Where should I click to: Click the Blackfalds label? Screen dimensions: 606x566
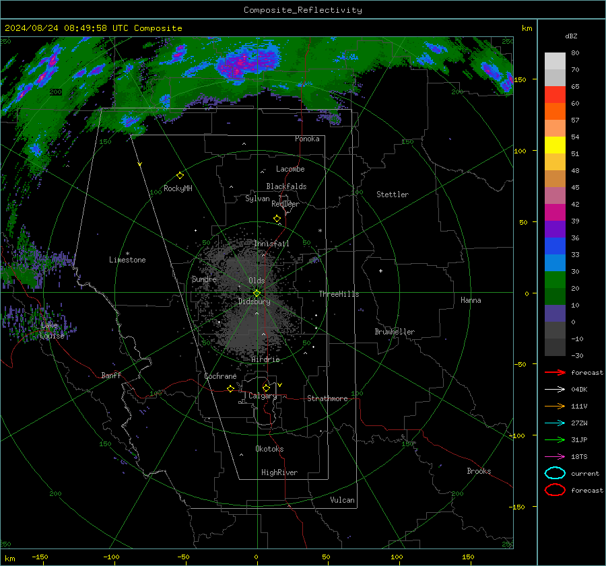tap(286, 186)
